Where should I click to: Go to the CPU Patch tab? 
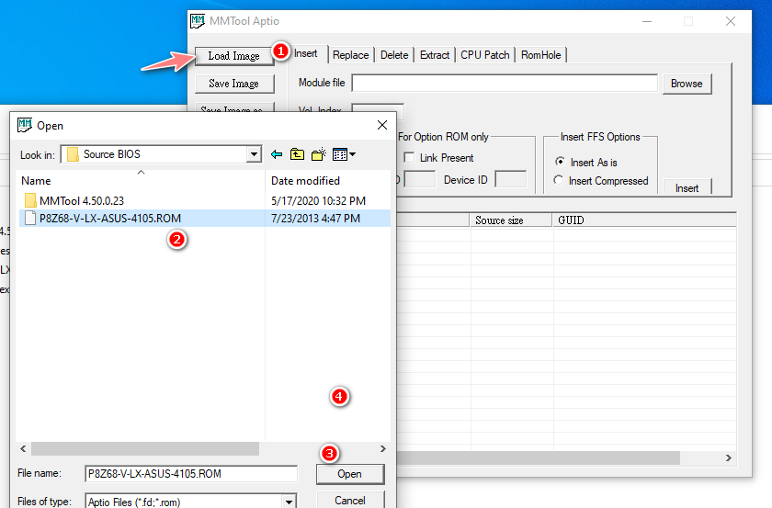click(x=485, y=55)
